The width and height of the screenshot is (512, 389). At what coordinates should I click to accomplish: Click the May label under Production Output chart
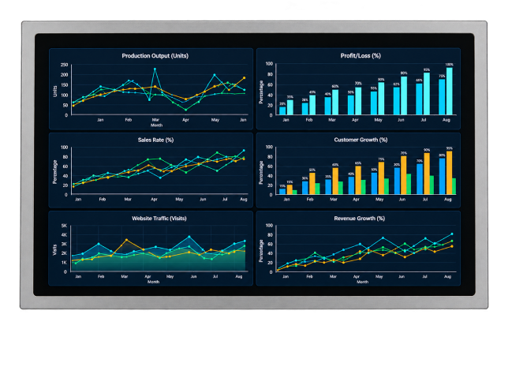pos(215,120)
